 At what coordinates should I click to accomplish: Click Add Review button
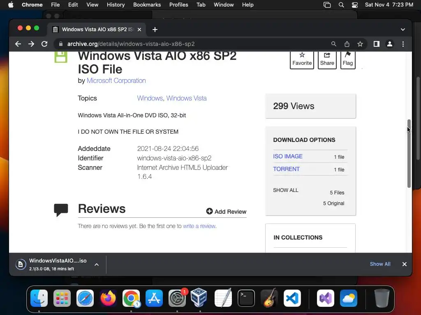coord(227,212)
